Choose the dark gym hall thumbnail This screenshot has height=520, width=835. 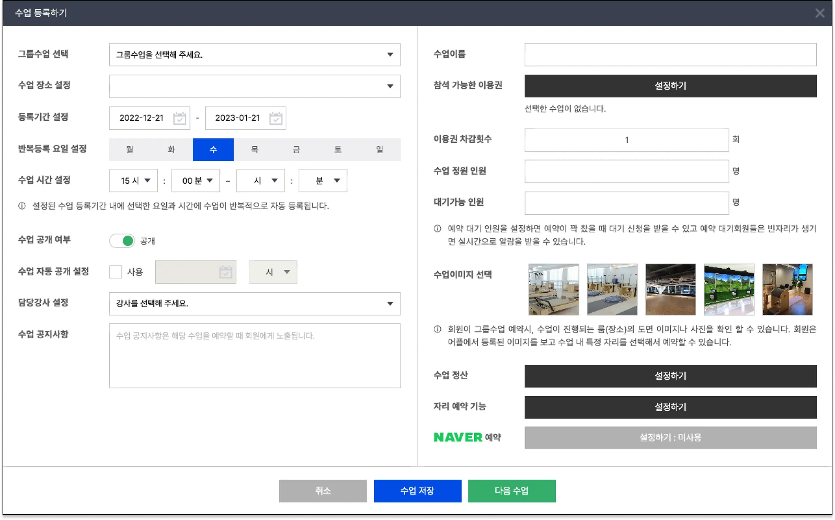point(670,289)
